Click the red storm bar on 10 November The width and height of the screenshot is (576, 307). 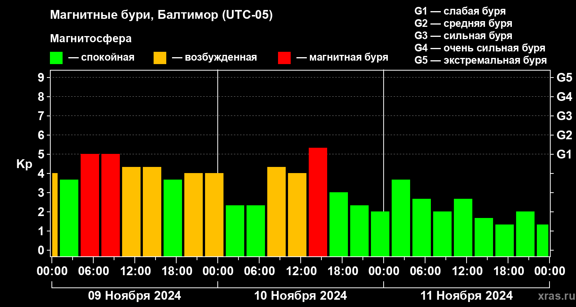point(318,202)
